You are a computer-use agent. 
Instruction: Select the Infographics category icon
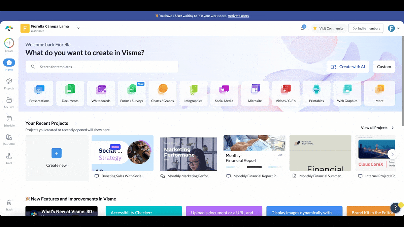point(193,89)
